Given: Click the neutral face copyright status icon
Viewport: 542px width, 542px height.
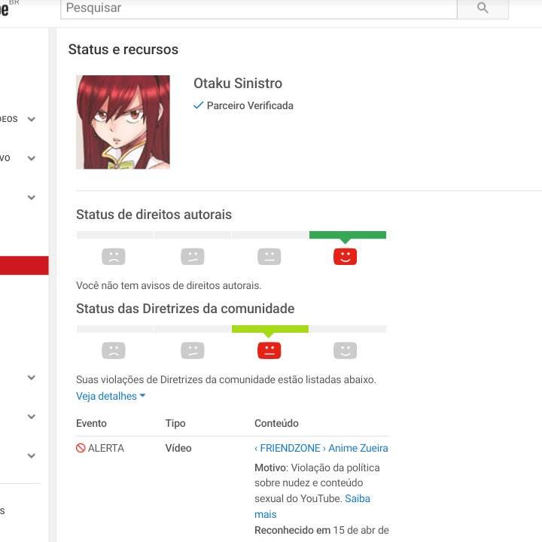Looking at the screenshot, I should tap(269, 257).
